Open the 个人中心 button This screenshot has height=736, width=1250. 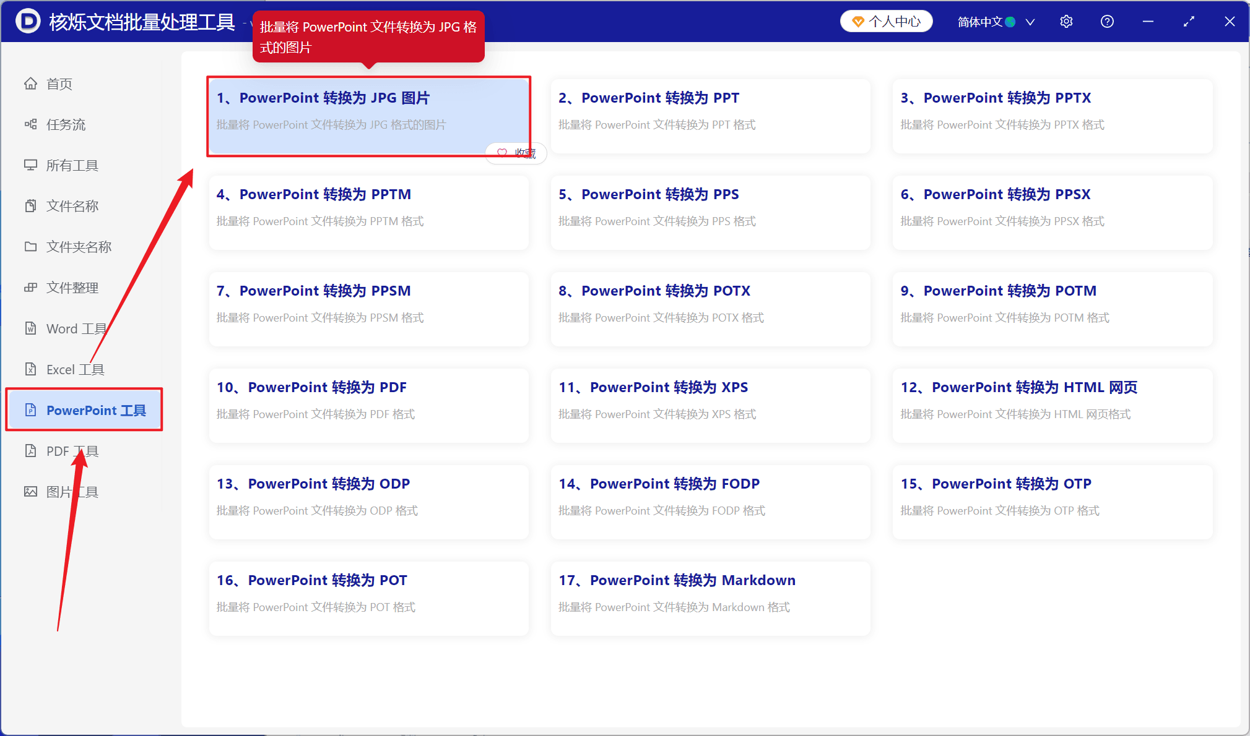click(x=886, y=22)
